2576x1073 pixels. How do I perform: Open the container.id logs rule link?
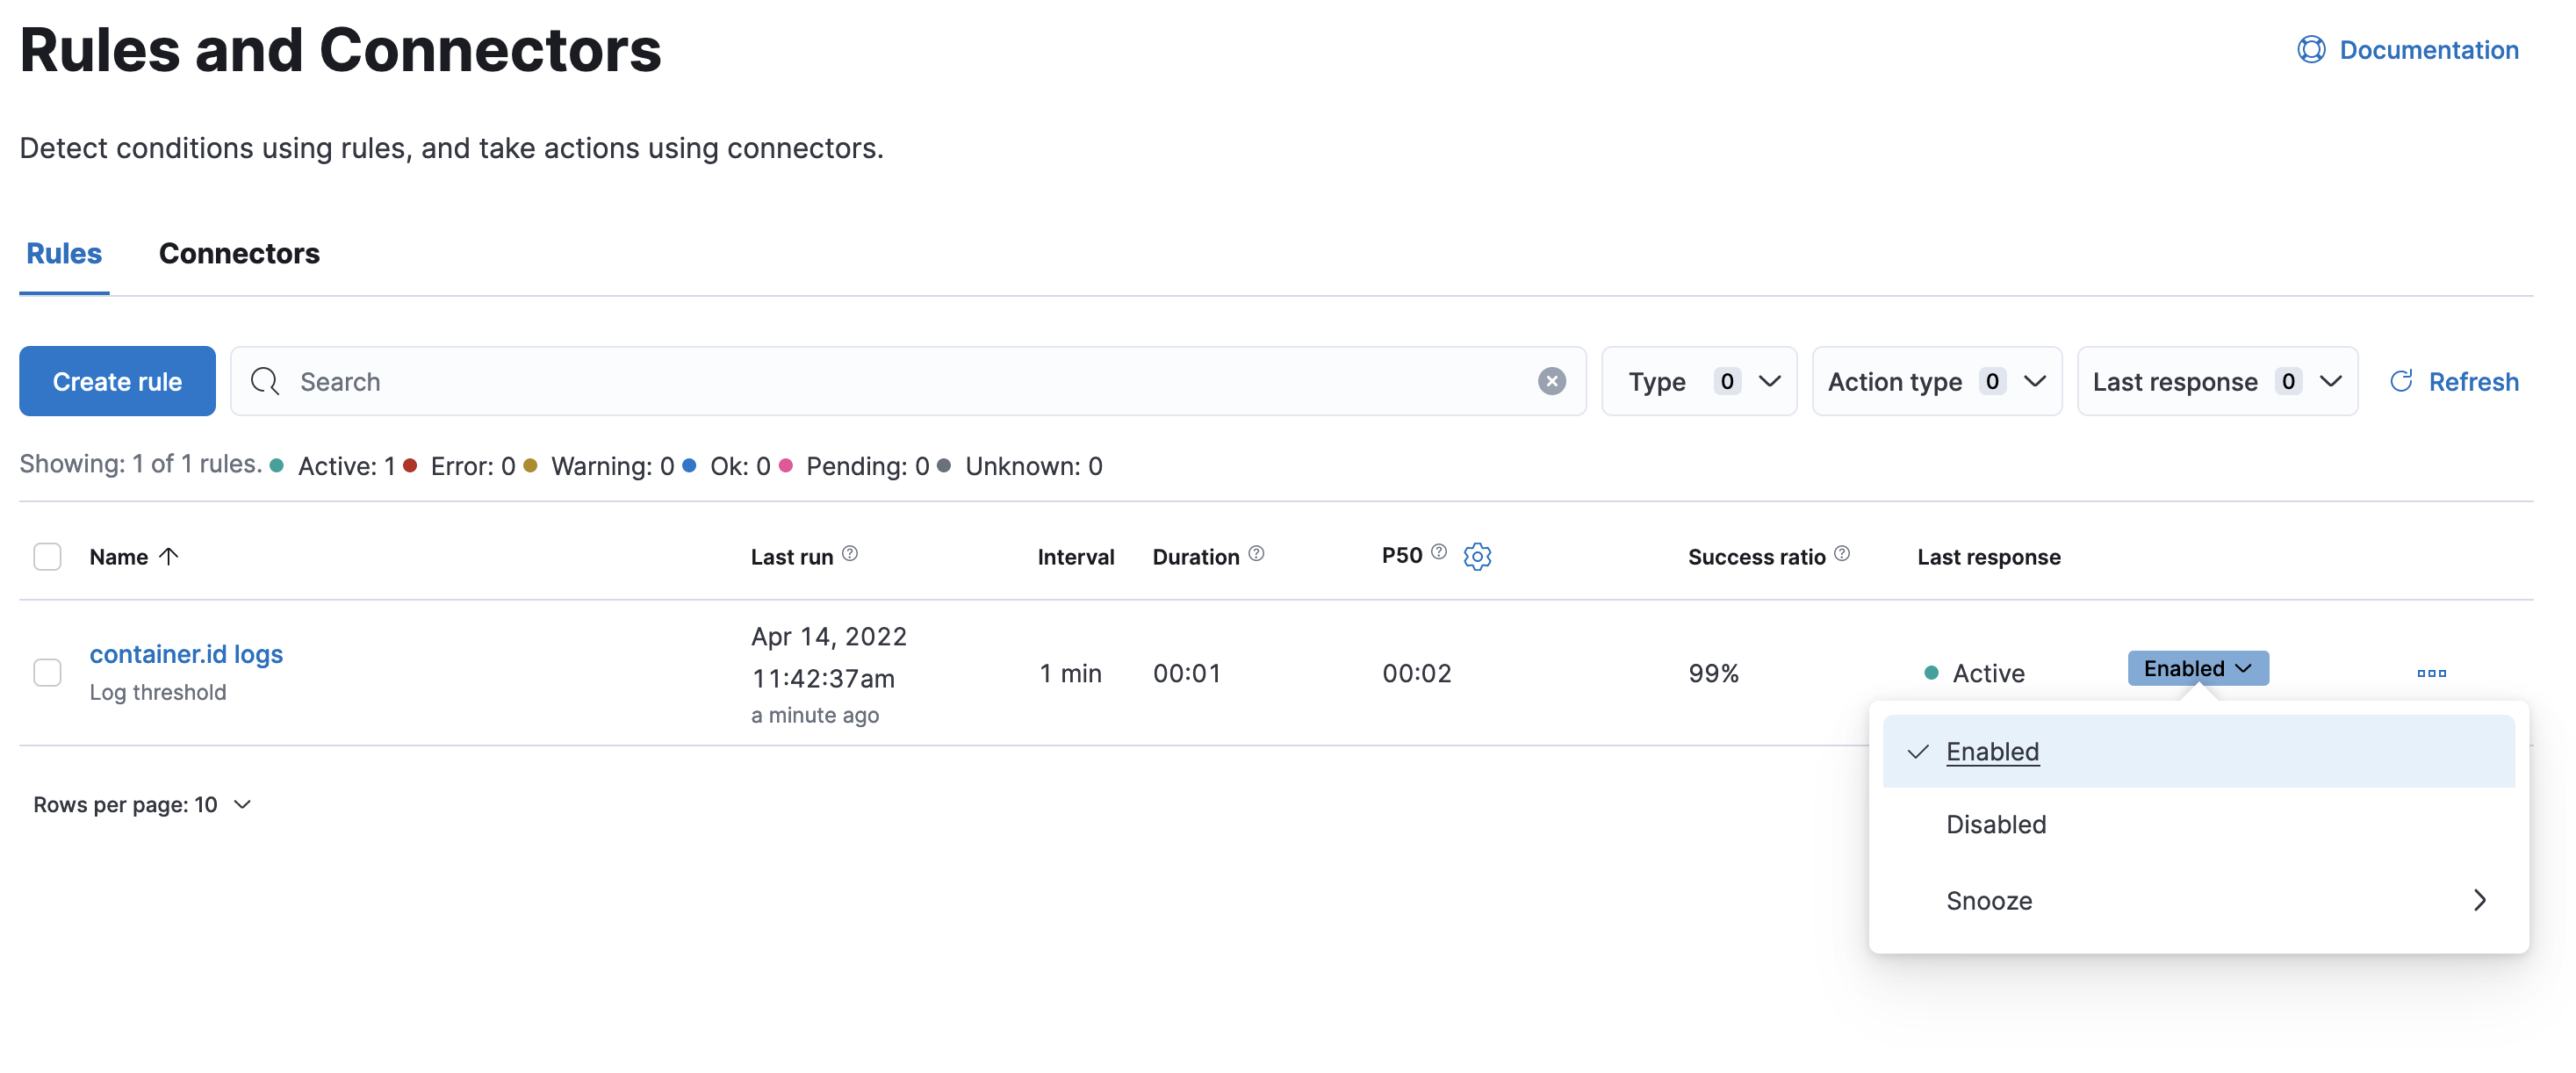(185, 652)
